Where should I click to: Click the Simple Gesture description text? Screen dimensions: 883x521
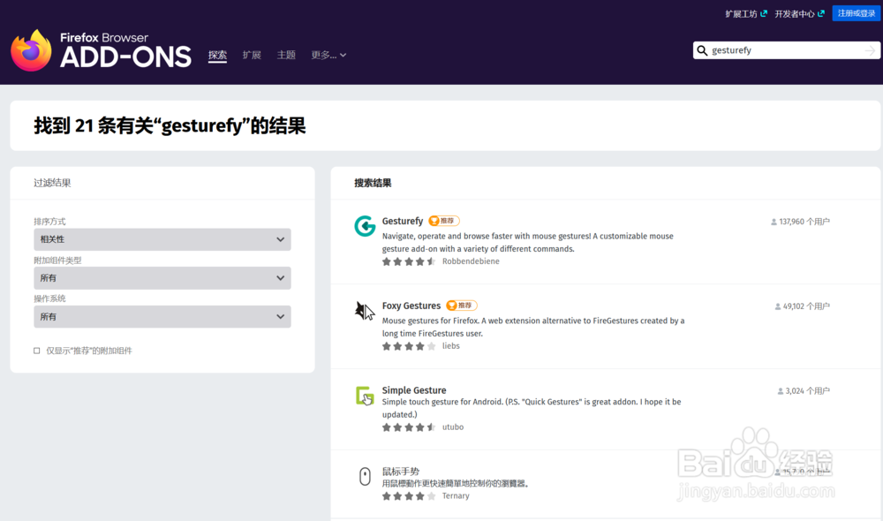click(532, 408)
